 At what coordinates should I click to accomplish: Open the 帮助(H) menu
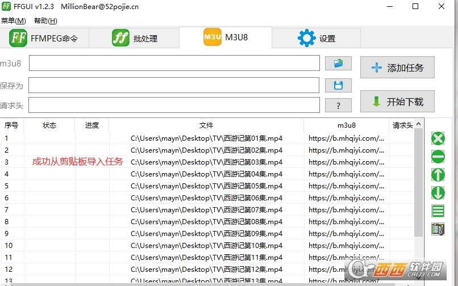(x=45, y=21)
